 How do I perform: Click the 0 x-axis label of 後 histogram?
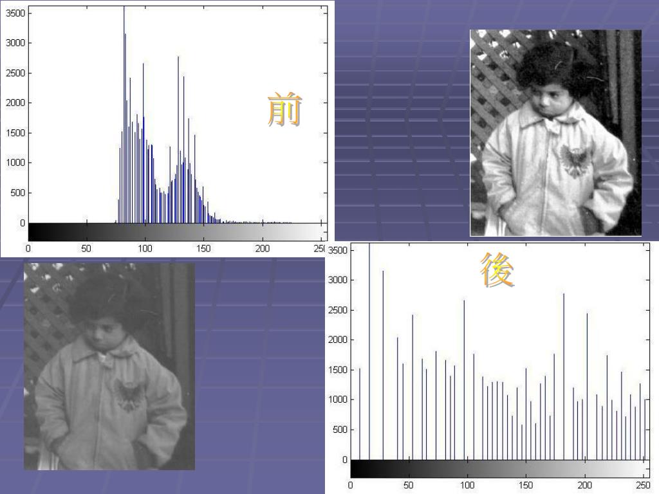tap(351, 485)
